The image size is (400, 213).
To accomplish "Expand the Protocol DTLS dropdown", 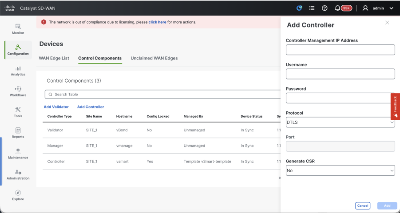I will pyautogui.click(x=340, y=122).
